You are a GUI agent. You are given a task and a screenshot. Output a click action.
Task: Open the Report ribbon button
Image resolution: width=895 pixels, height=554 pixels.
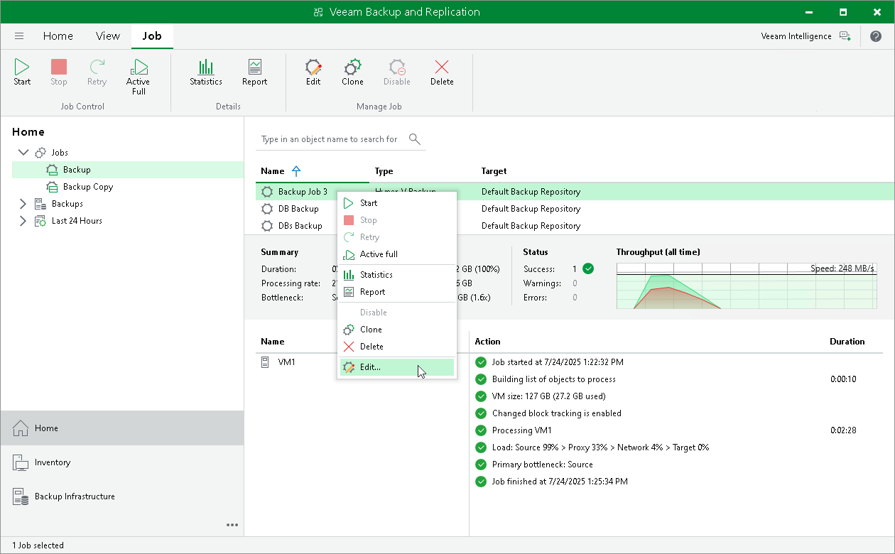tap(254, 72)
